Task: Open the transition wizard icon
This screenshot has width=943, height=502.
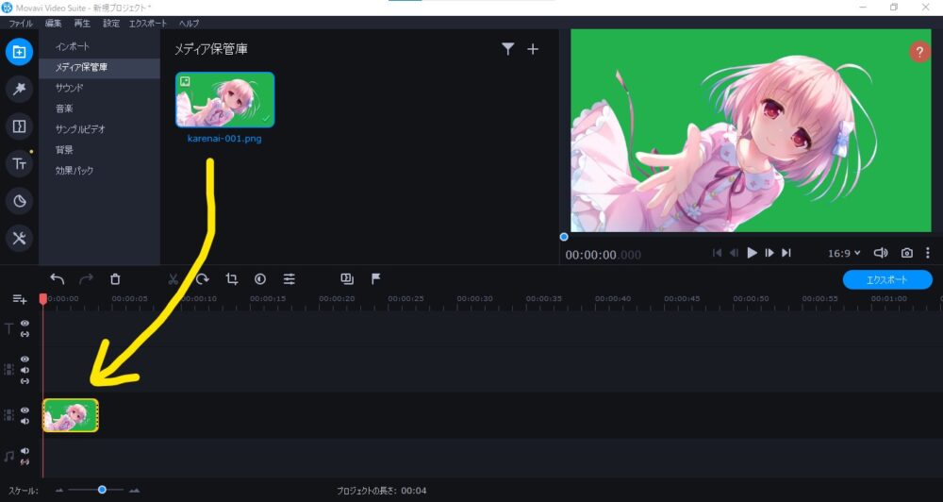Action: [347, 278]
